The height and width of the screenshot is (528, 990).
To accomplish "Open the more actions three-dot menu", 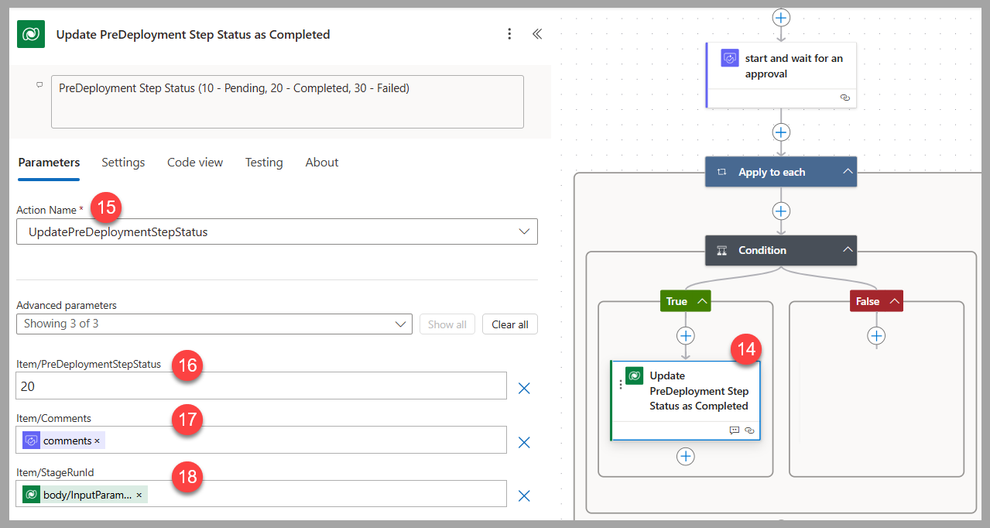I will 509,34.
